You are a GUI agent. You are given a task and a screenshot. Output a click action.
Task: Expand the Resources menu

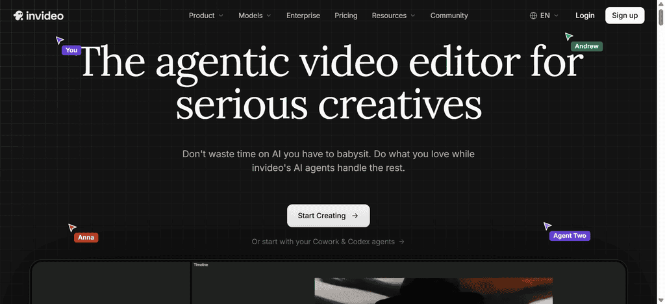point(394,16)
